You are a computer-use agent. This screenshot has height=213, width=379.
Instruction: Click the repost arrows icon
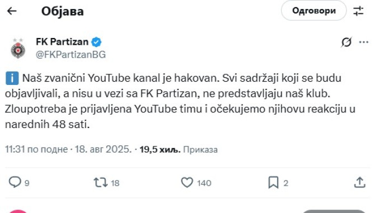point(101,183)
